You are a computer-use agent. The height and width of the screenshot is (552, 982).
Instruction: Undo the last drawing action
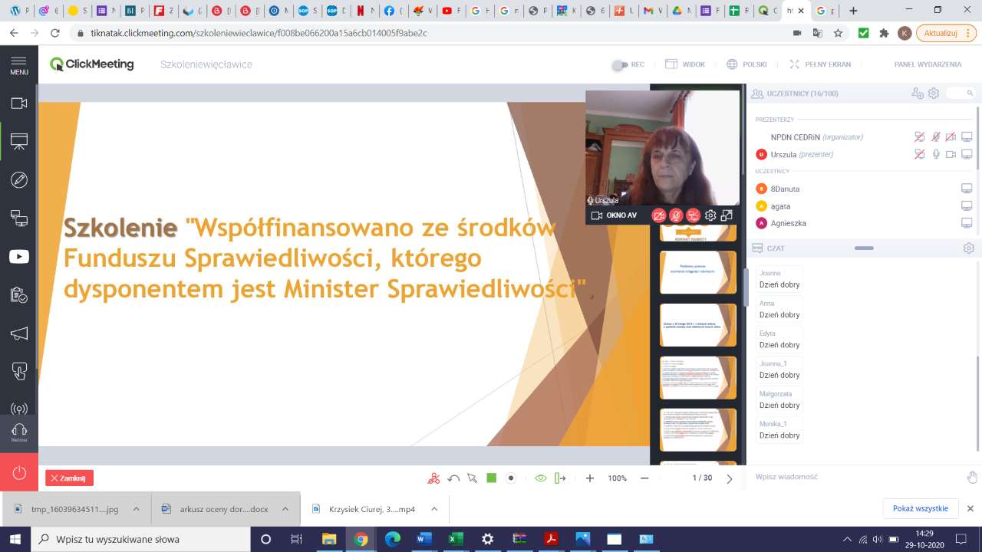click(453, 478)
